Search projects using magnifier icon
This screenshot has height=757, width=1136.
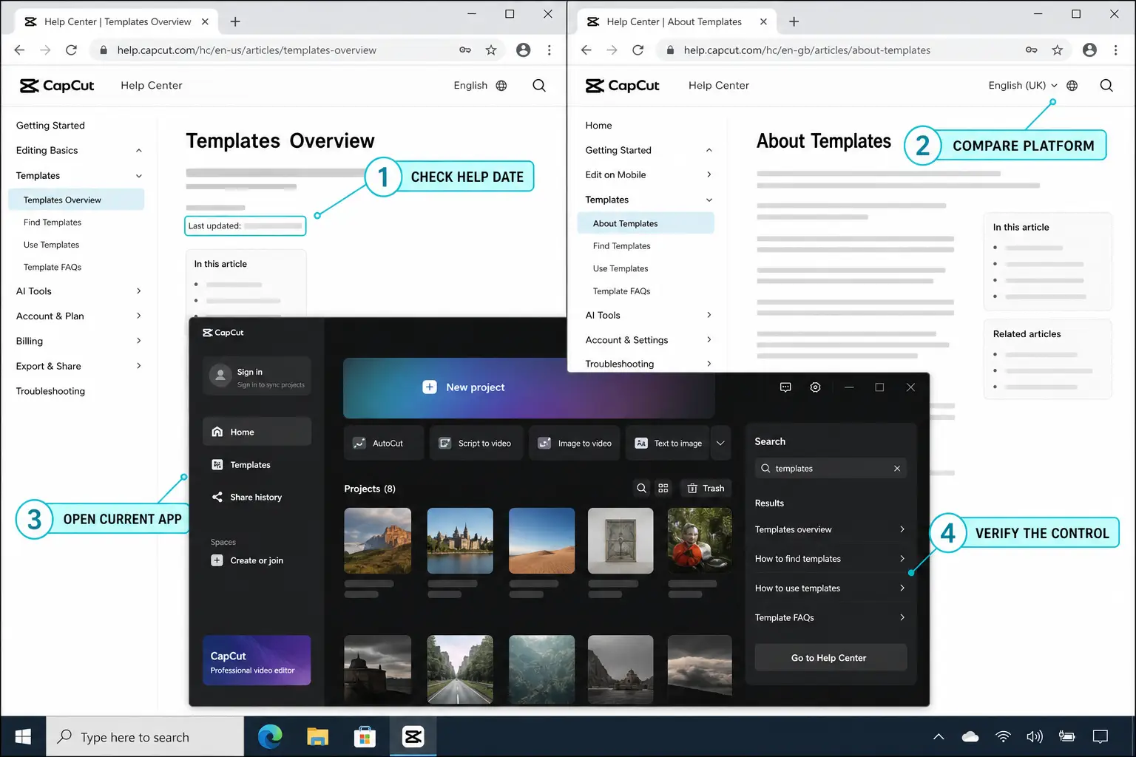(x=641, y=488)
